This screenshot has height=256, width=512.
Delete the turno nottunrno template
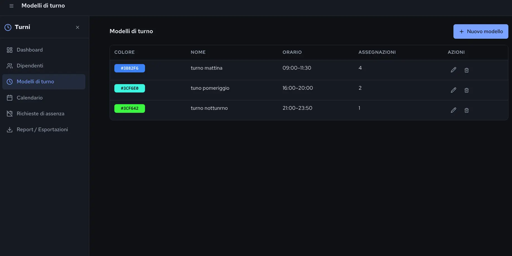point(467,110)
